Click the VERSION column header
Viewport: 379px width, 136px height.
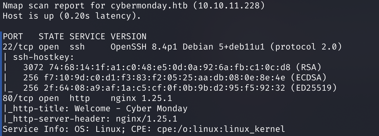coord(129,37)
